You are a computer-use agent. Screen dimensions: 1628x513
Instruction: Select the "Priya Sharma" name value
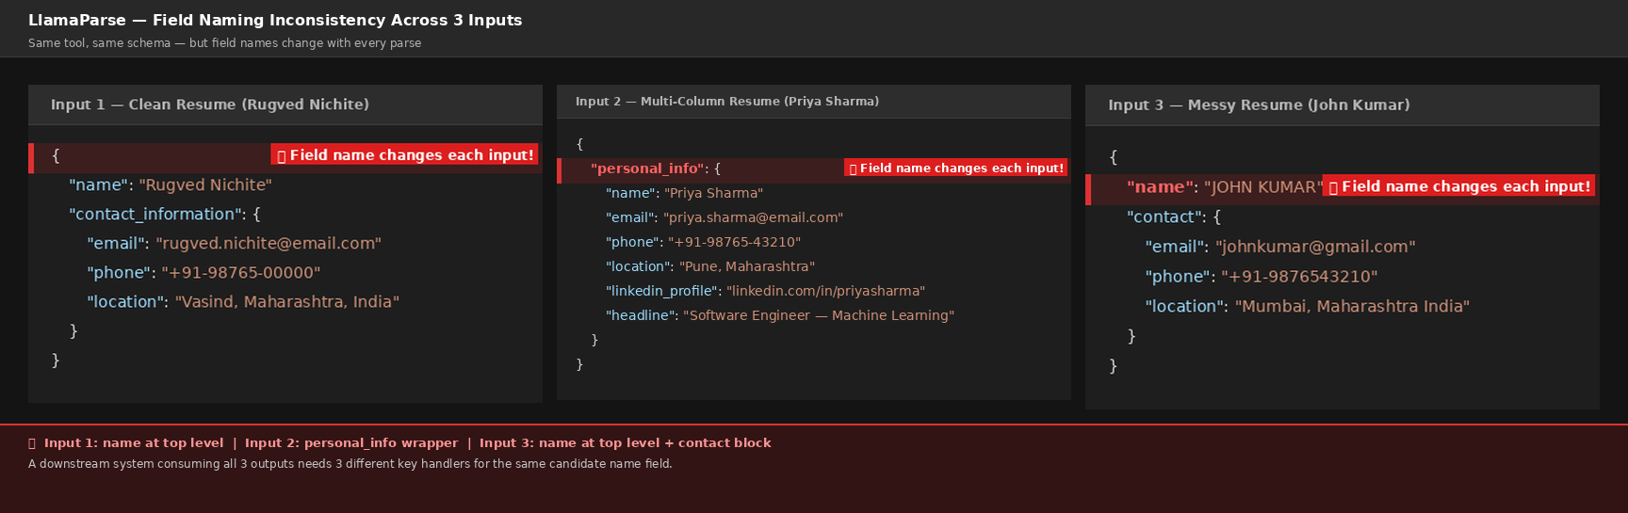tap(713, 193)
